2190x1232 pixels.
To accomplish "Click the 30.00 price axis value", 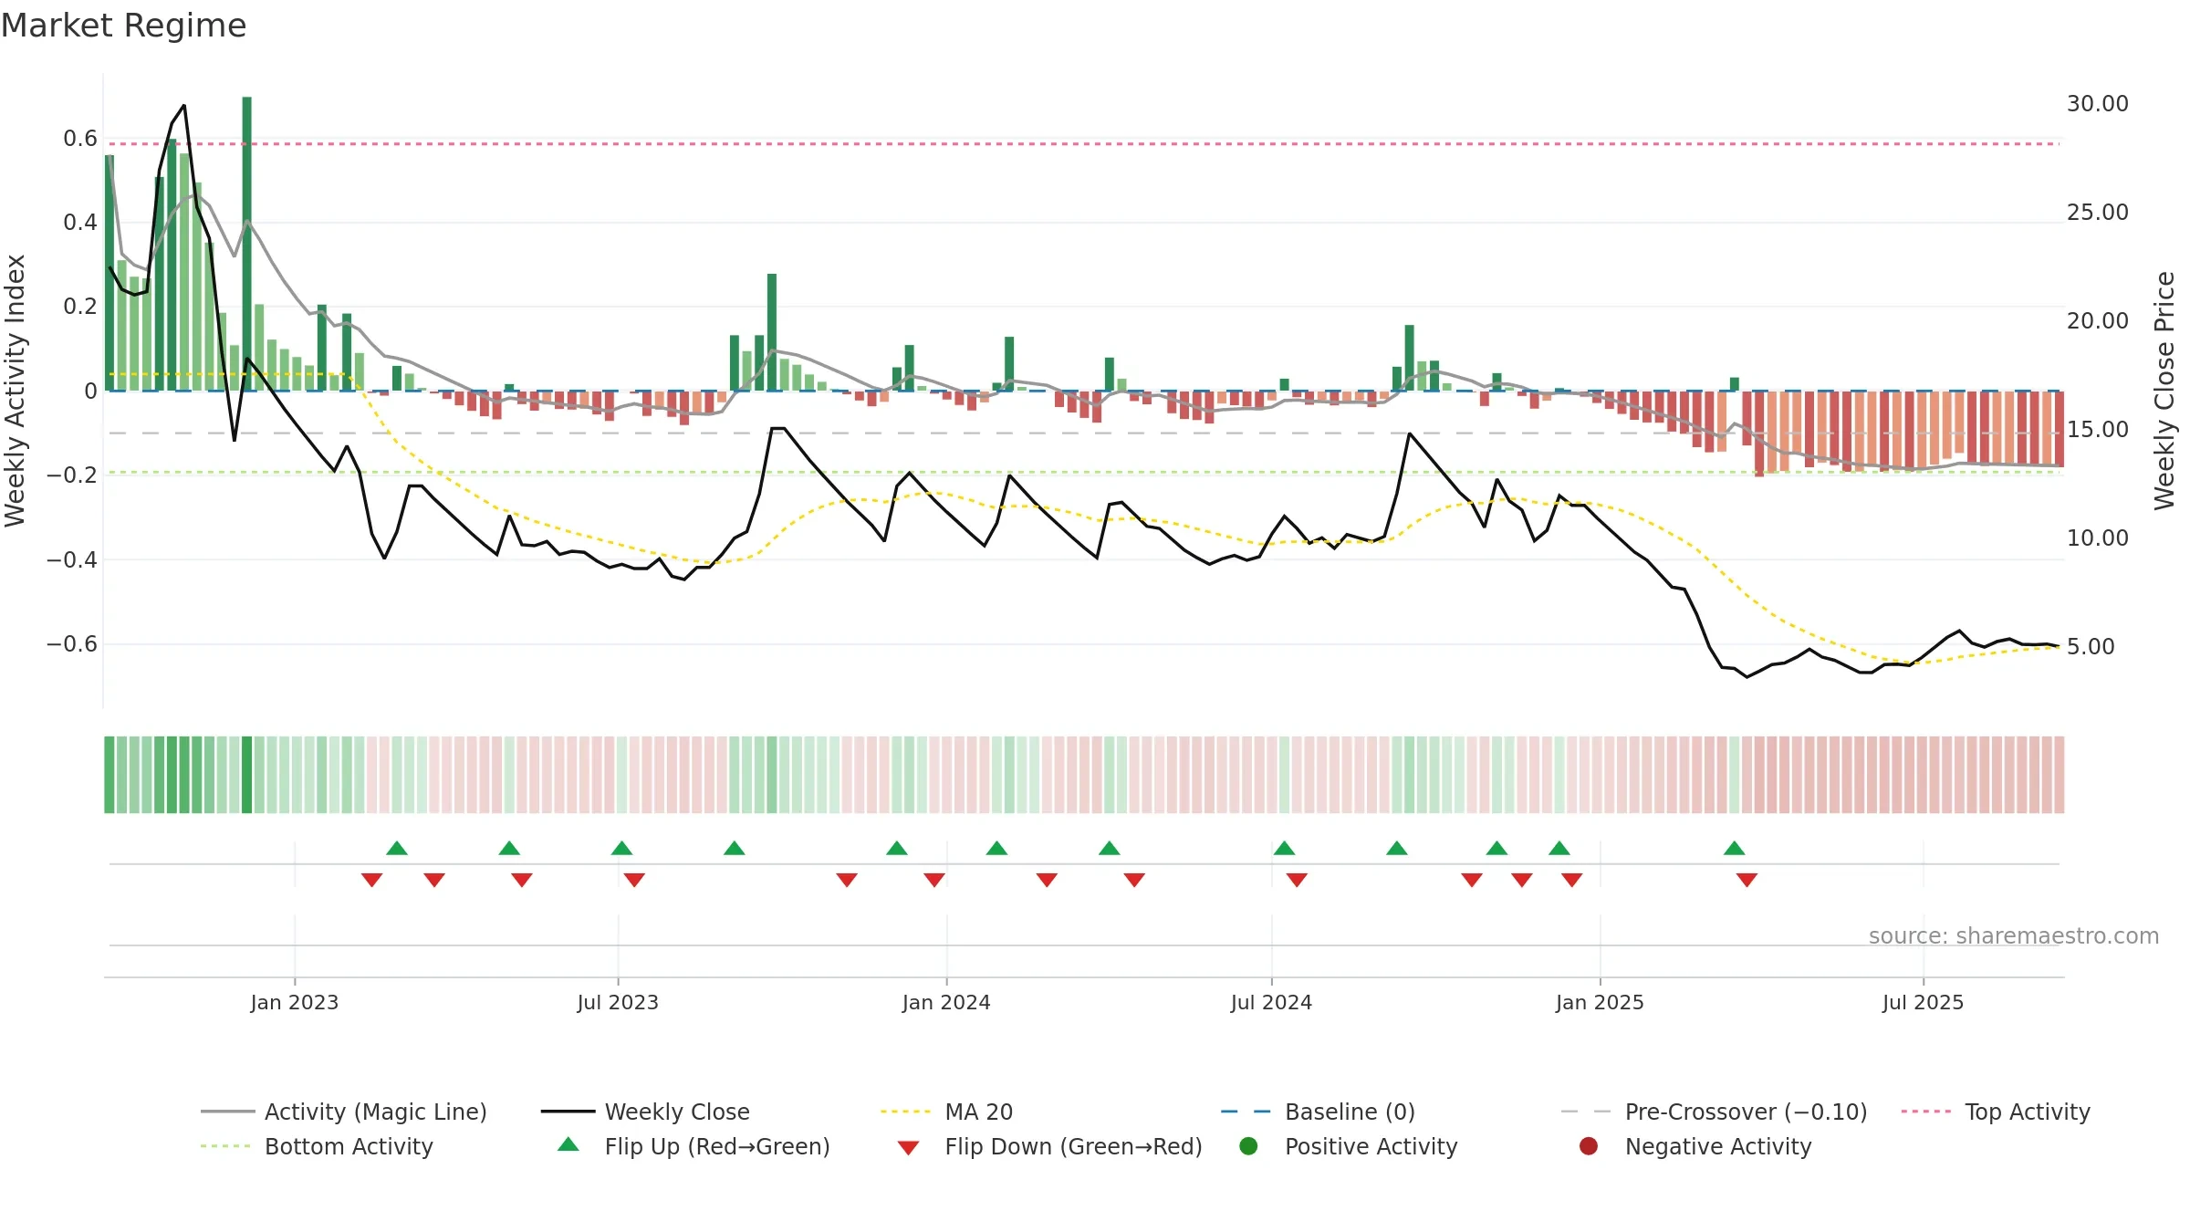I will (x=2098, y=104).
